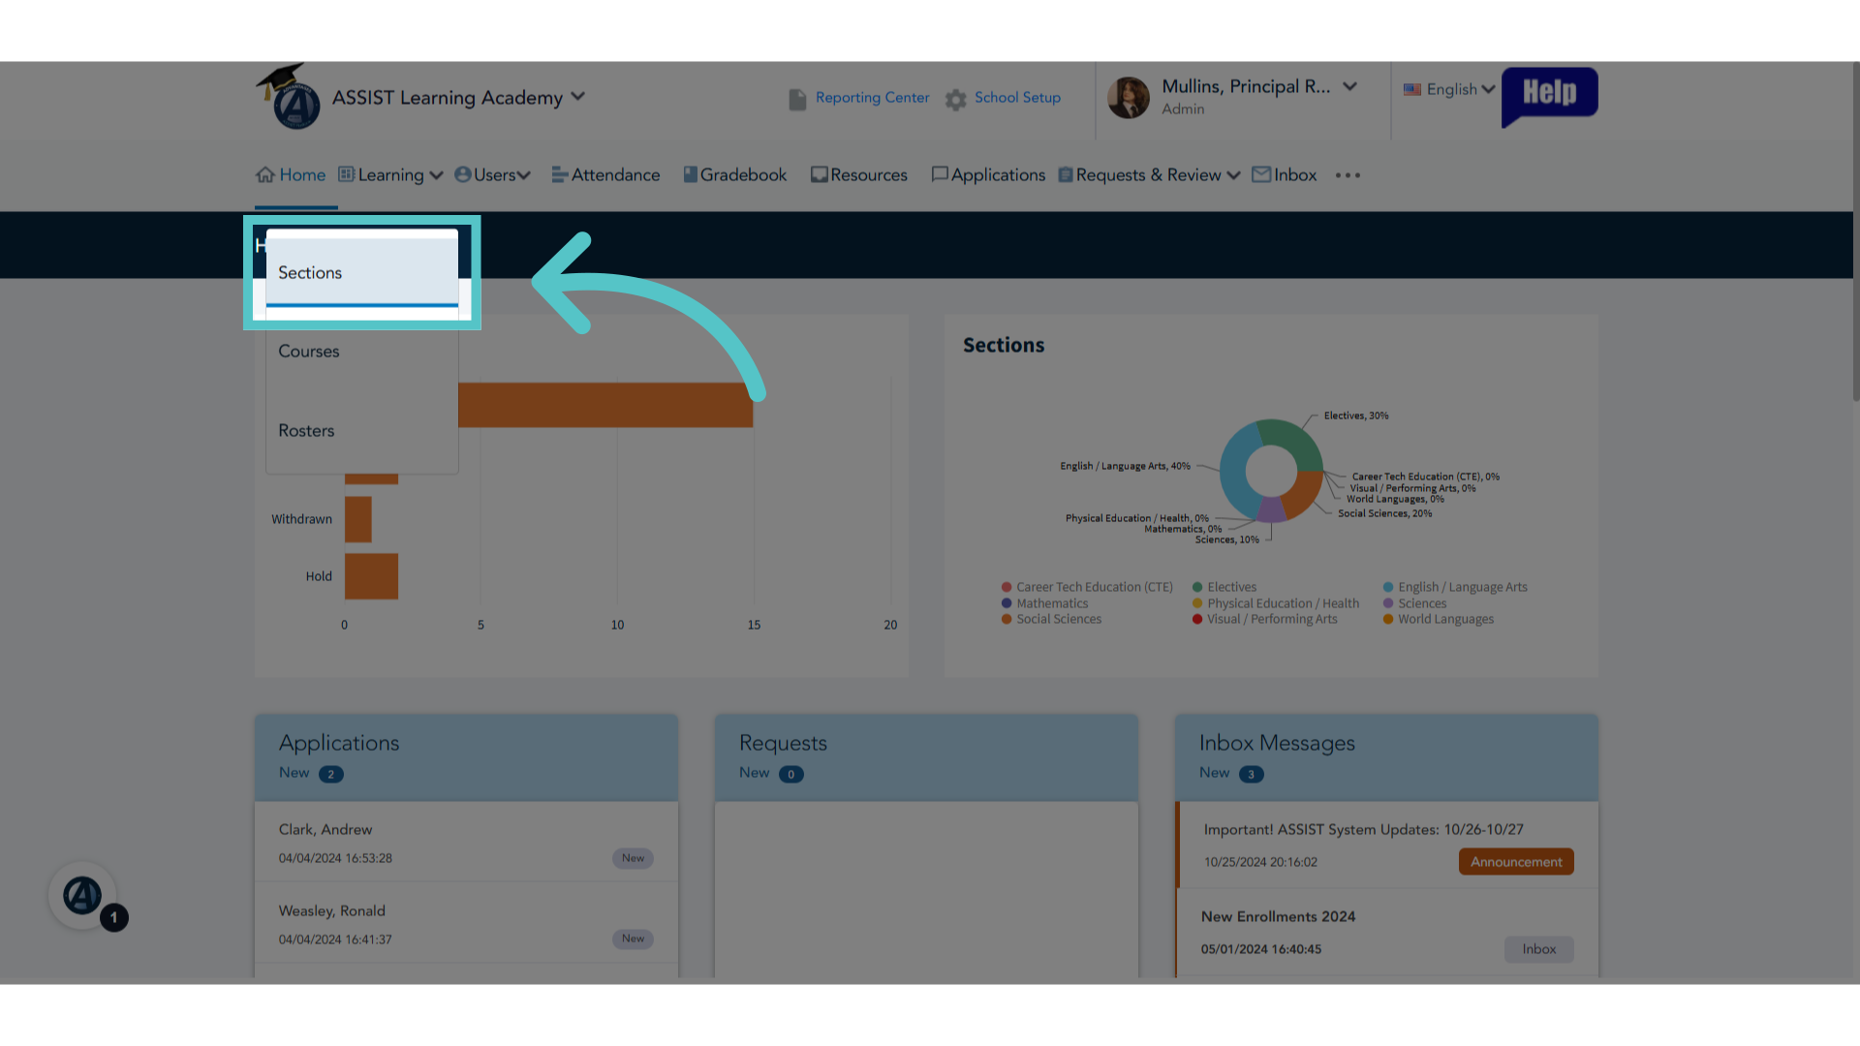
Task: Click the orange Announcement button
Action: [x=1516, y=862]
